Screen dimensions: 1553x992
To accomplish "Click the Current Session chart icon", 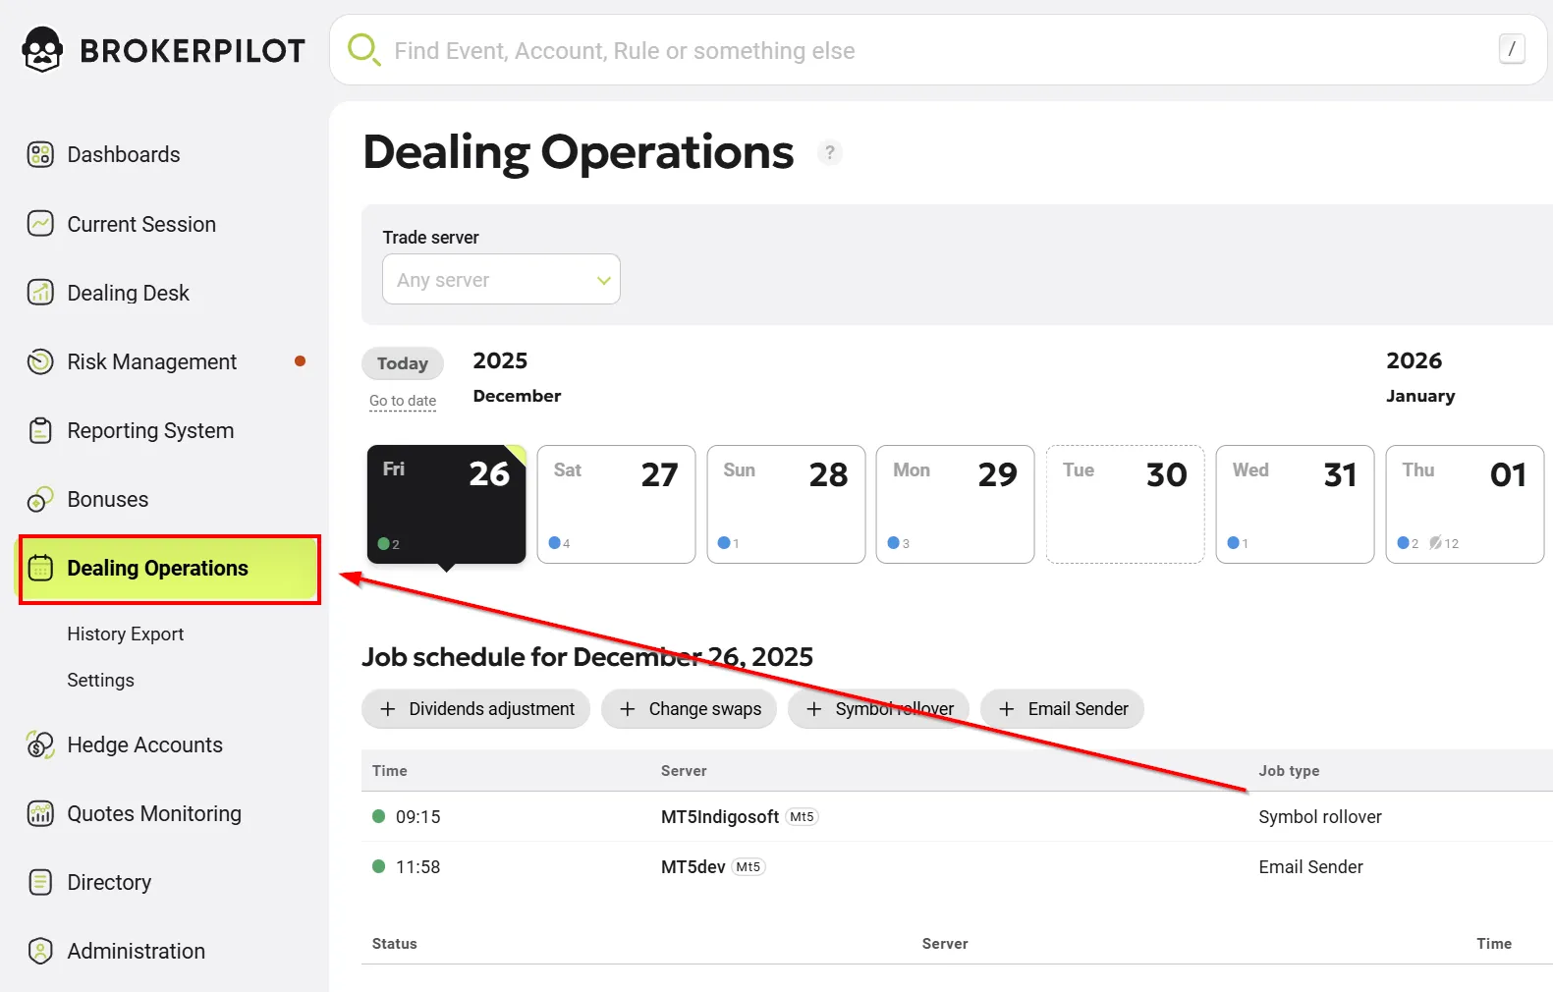I will (40, 224).
